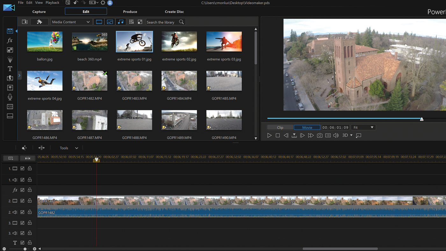Uncheck the fx track checkbox
Image resolution: width=446 pixels, height=251 pixels.
point(22,190)
